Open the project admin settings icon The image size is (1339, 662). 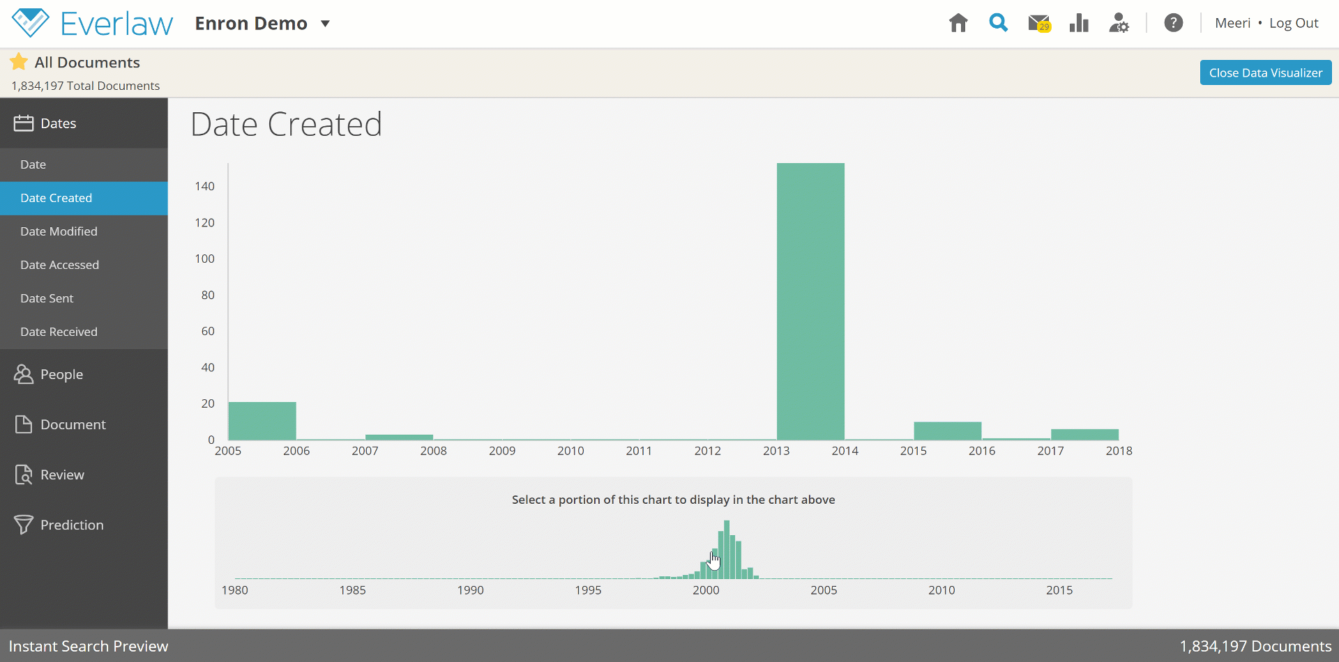pyautogui.click(x=1119, y=23)
